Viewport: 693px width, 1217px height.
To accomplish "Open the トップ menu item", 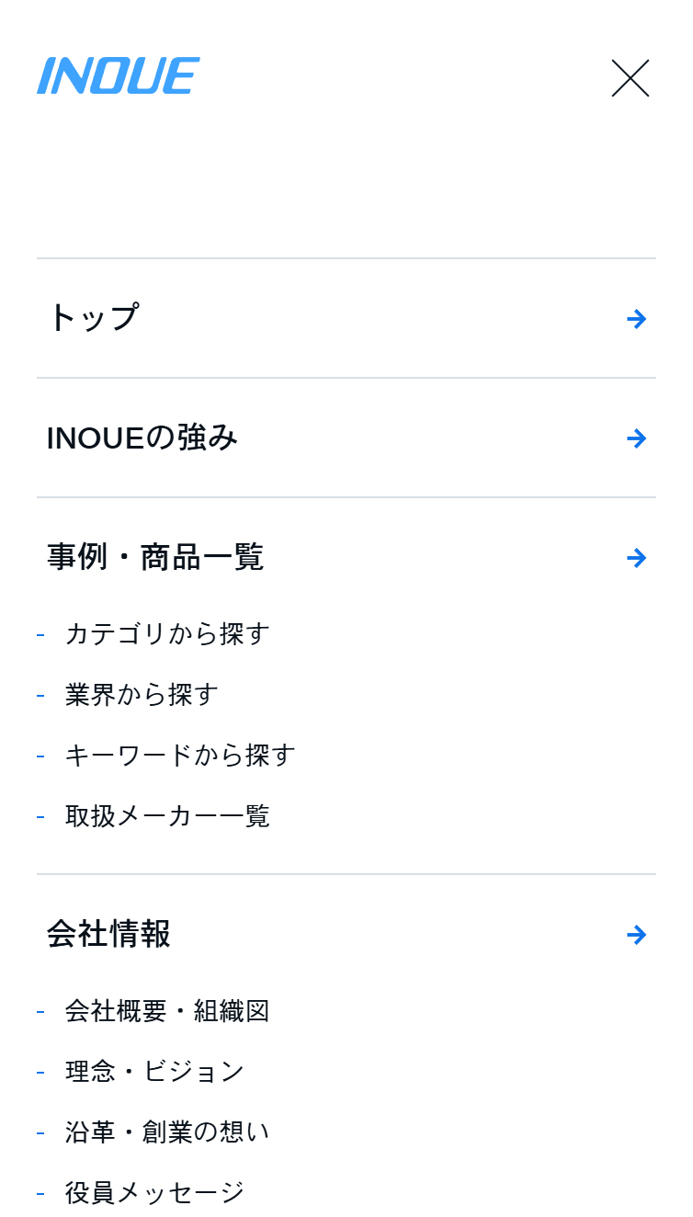I will (94, 317).
